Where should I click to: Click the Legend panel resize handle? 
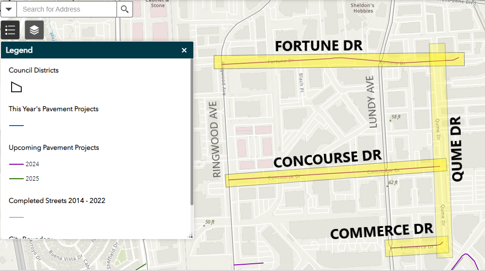190,236
